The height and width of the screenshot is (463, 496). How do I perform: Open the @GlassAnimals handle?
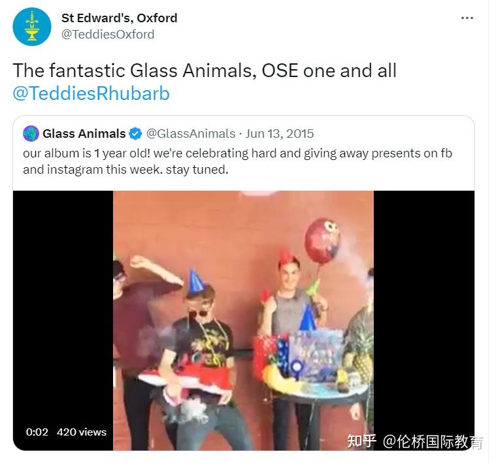tap(191, 134)
